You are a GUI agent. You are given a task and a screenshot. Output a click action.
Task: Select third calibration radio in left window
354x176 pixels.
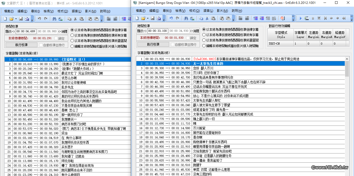[x=72, y=41]
